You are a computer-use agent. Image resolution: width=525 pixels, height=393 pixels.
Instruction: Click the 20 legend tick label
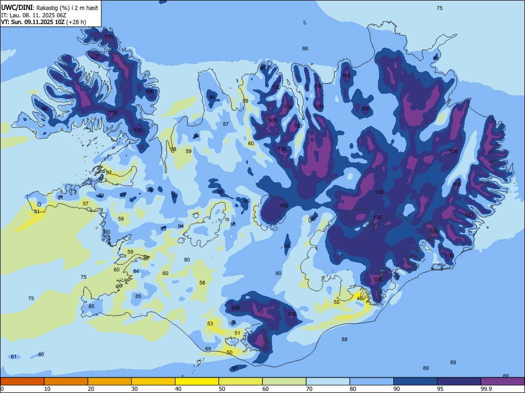[91, 389]
